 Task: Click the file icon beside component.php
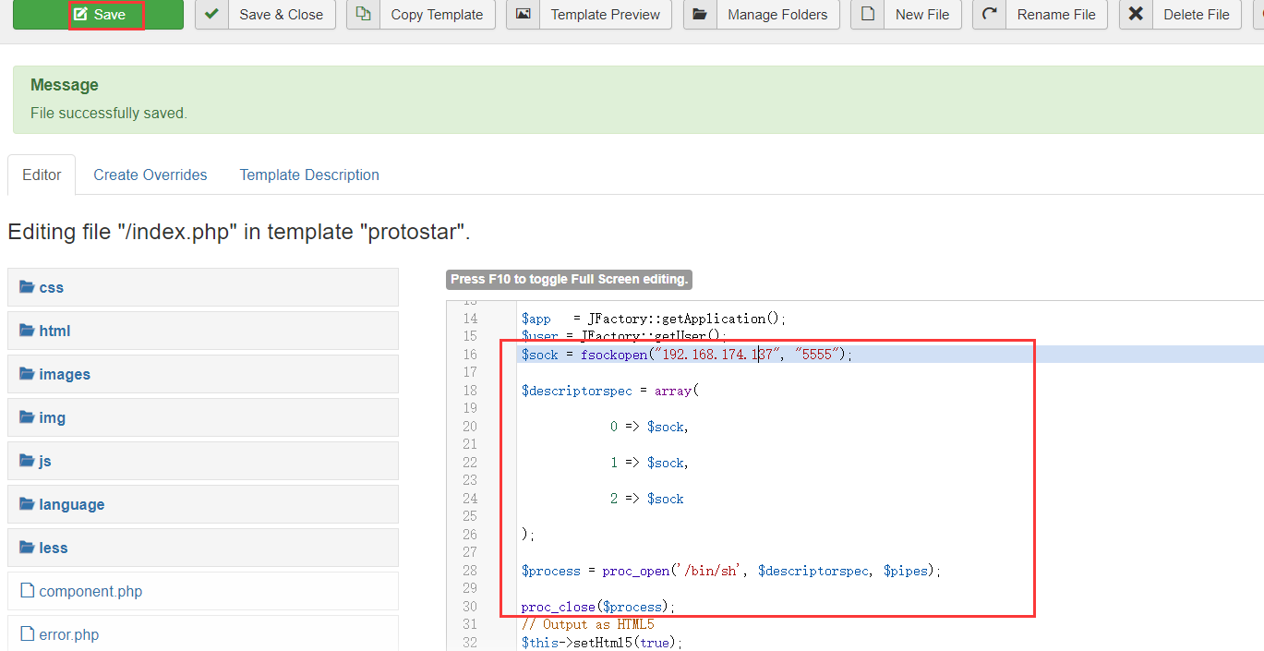coord(27,591)
